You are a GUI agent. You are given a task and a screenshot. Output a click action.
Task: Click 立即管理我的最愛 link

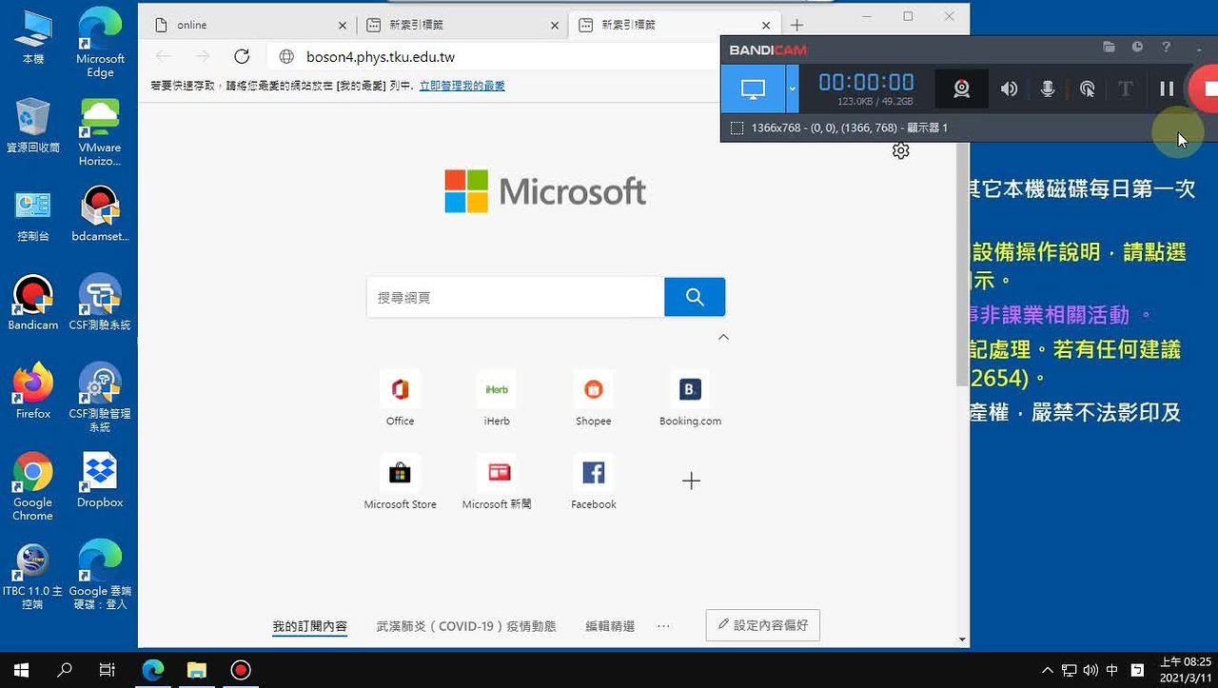coord(462,86)
